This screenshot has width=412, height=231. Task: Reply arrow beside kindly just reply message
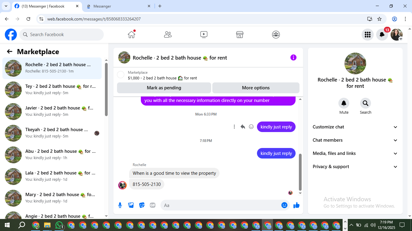(x=243, y=127)
